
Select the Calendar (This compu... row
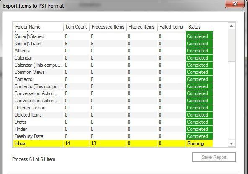click(113, 65)
